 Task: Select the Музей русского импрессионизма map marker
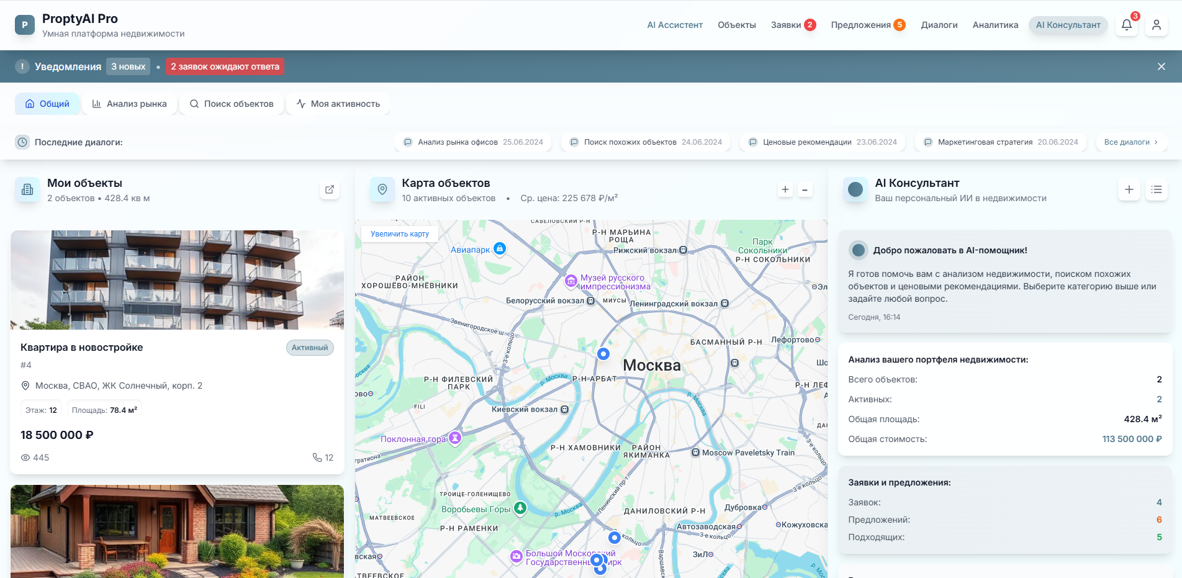click(x=571, y=281)
